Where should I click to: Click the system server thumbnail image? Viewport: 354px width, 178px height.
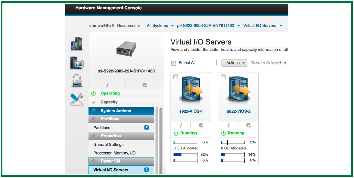point(126,49)
